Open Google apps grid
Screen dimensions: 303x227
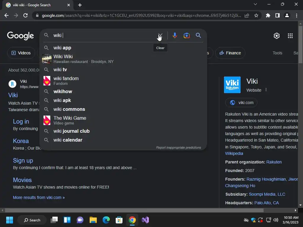[x=290, y=36]
